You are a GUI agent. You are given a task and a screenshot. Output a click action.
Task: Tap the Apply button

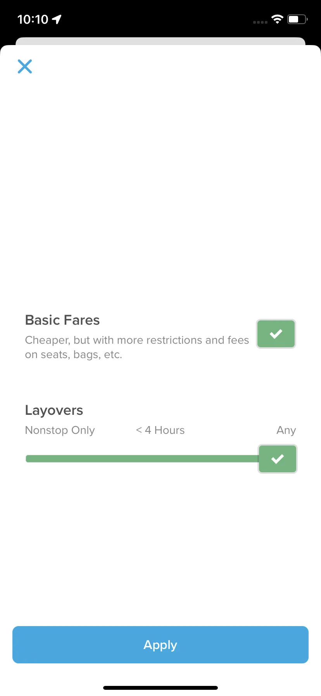point(160,645)
